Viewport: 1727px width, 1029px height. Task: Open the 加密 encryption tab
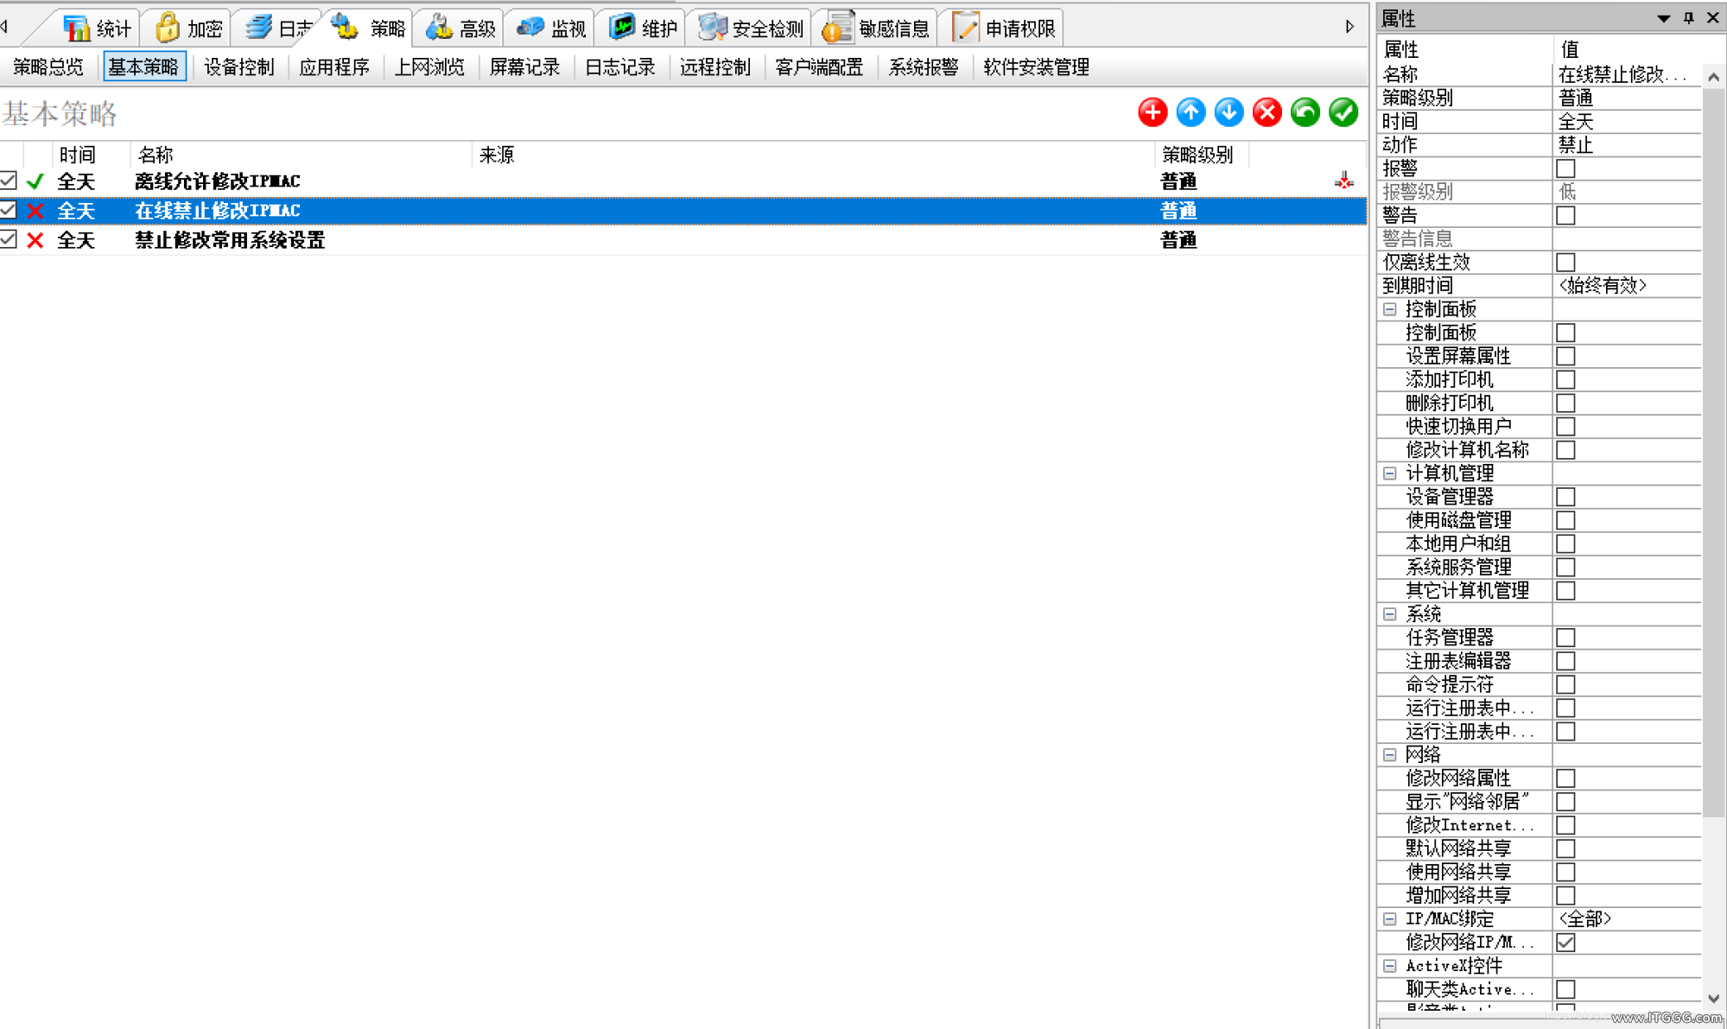pos(188,29)
